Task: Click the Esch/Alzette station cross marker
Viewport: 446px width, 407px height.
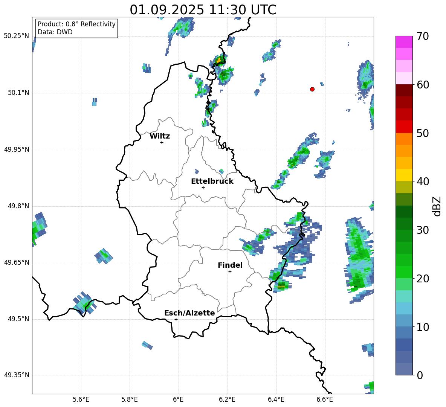Action: point(176,319)
